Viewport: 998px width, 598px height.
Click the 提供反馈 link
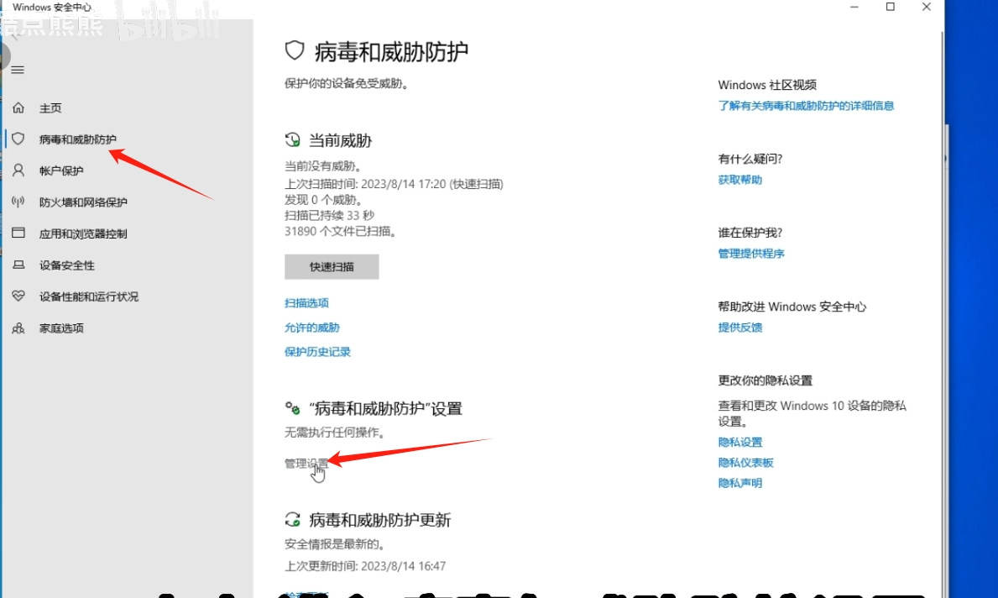click(740, 328)
